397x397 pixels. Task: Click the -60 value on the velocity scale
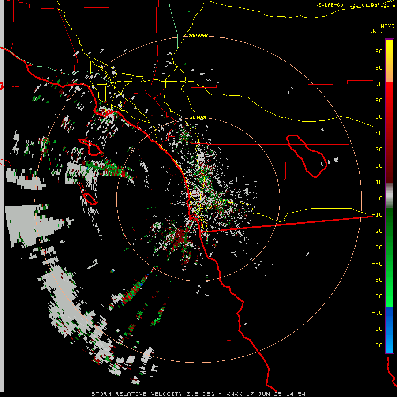(x=377, y=296)
